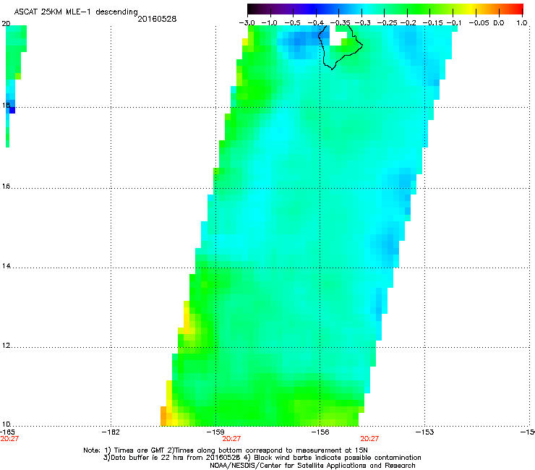Click the latitude label 18 on the left axis

tap(6, 105)
